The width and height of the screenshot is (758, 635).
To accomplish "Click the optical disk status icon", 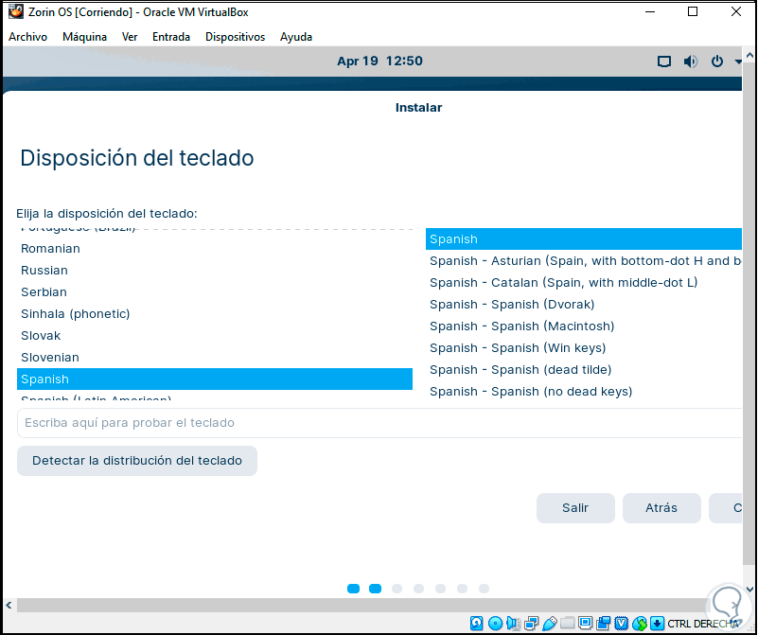I will (496, 624).
